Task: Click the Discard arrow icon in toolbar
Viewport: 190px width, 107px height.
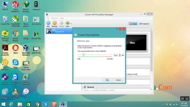Action: 61,24
